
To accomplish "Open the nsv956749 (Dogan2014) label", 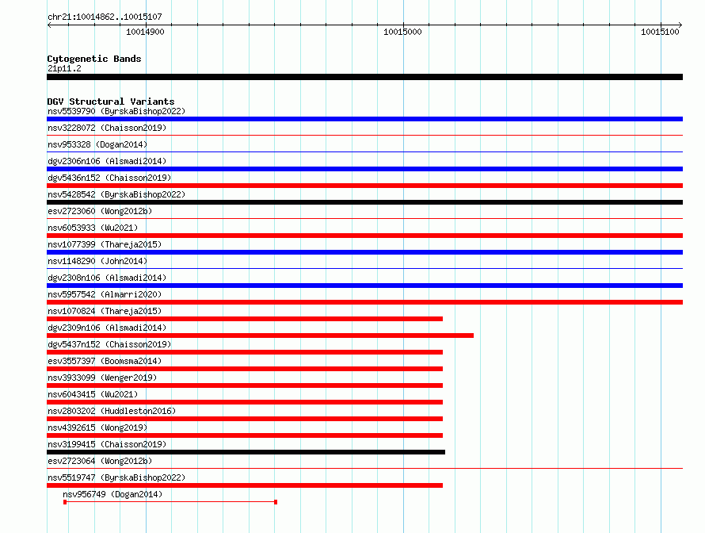I will (x=112, y=494).
